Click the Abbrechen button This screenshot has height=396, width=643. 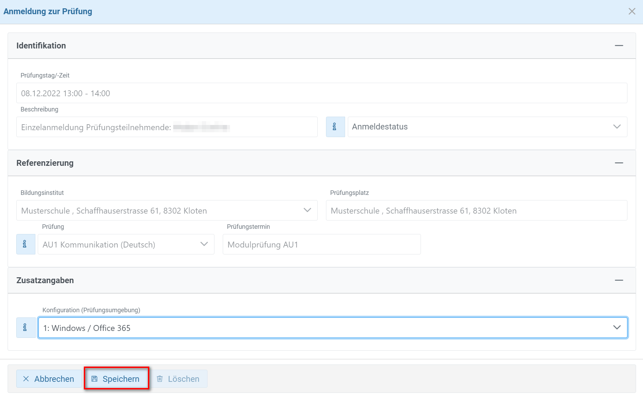49,379
